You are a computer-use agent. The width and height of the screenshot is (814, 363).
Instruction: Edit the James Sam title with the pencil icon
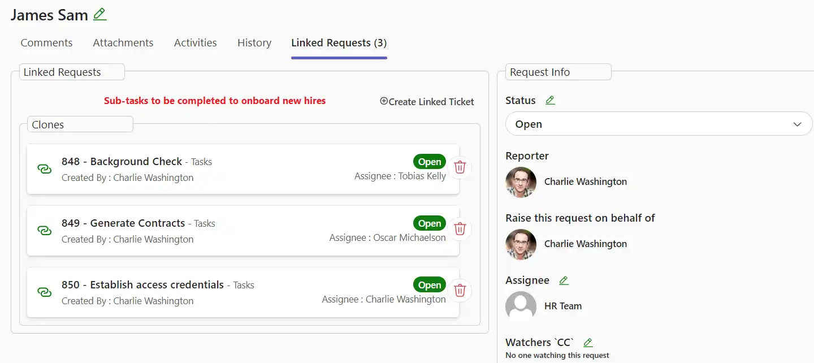(x=100, y=15)
